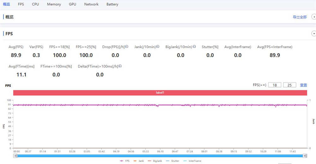Screen dimensions: 316x164
Task: Click the 11:43 time axis label
Action: [x=292, y=151]
